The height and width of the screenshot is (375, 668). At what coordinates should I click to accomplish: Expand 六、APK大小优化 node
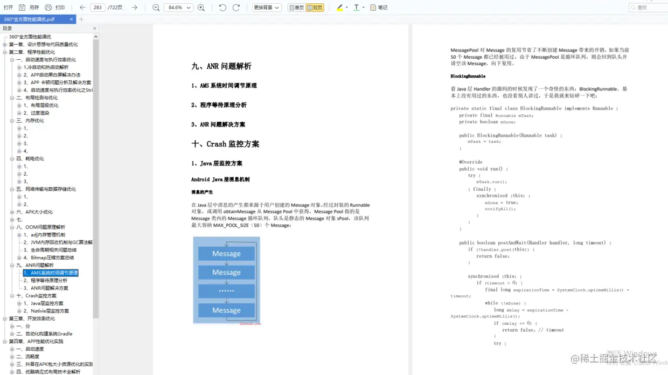(x=12, y=212)
